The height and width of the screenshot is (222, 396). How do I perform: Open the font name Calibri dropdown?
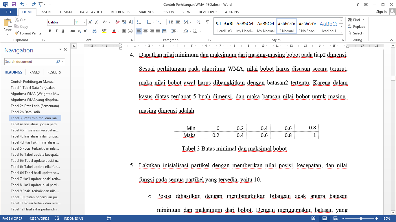pos(72,22)
